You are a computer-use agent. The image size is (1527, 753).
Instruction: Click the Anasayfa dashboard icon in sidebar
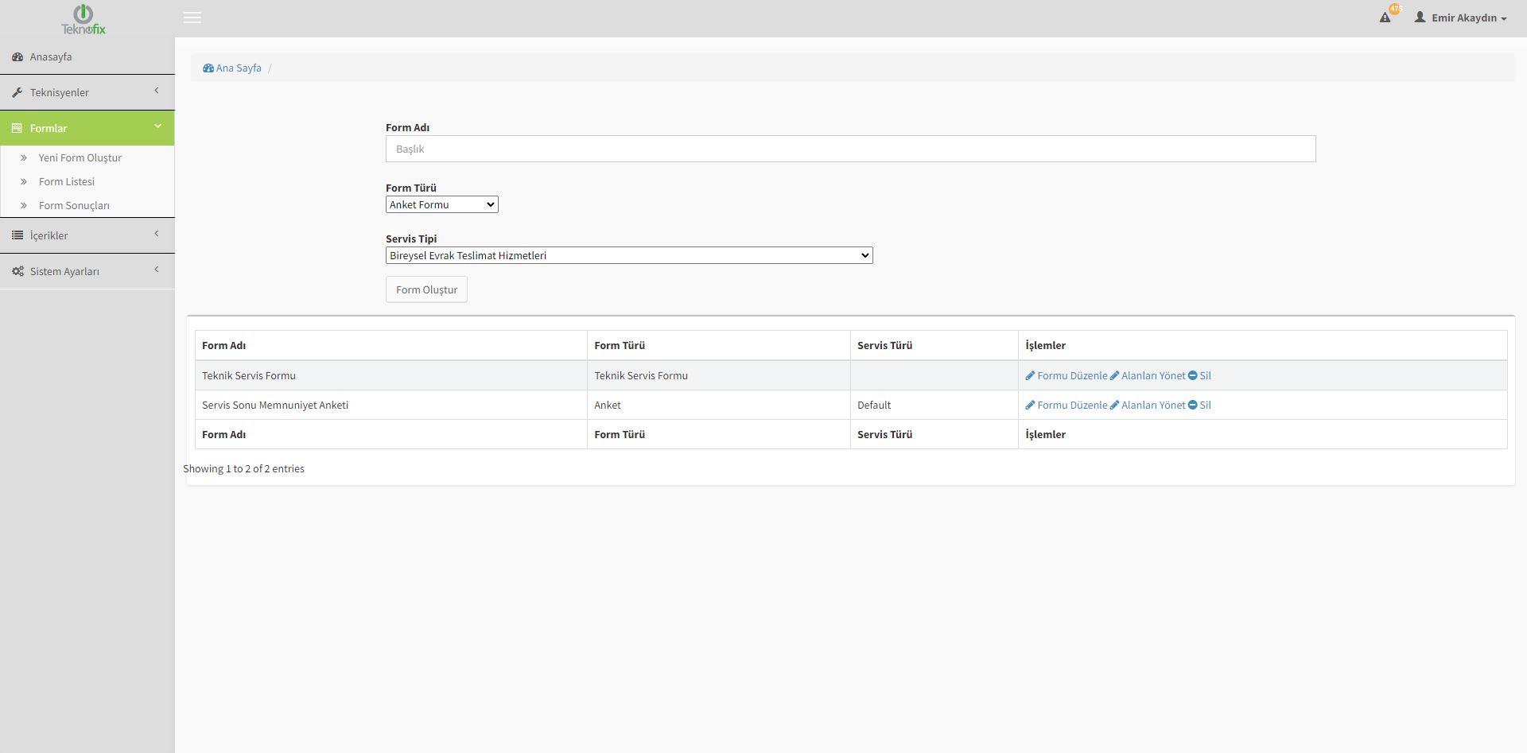(x=17, y=57)
